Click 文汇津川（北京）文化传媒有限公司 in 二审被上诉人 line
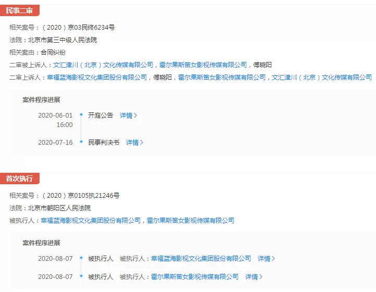 point(103,65)
